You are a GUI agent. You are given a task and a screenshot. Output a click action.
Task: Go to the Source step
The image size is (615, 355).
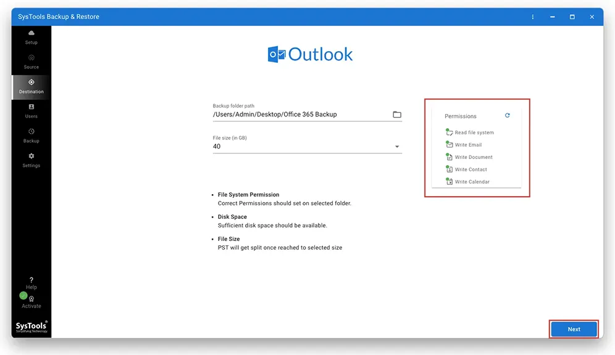tap(31, 62)
